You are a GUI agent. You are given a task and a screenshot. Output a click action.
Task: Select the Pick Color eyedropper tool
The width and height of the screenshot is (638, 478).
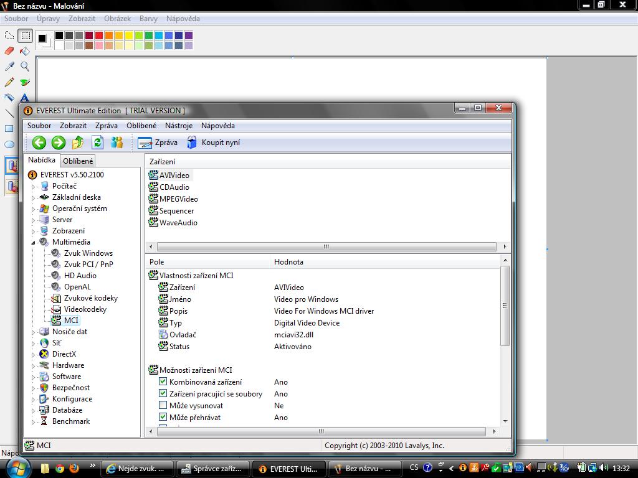click(9, 66)
